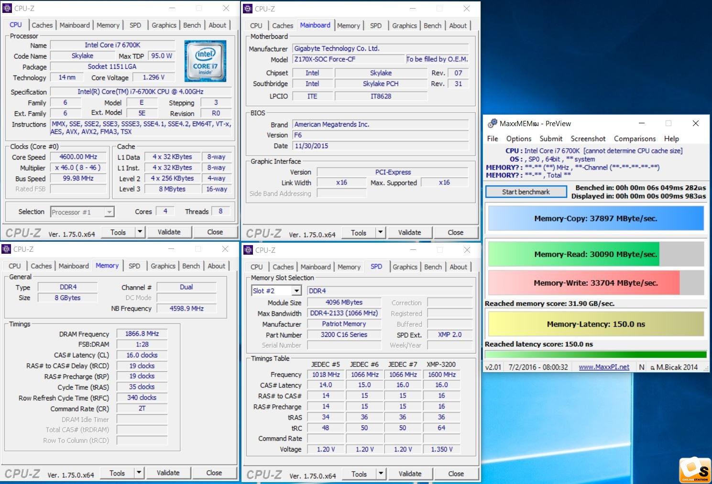Click CPU-Z app icon in the CPU tab window title bar
The image size is (712, 484).
click(x=7, y=8)
